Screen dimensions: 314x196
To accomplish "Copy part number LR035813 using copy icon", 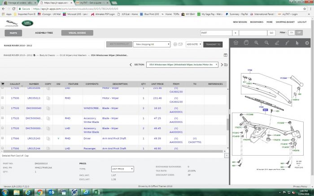I will pyautogui.click(x=48, y=98).
